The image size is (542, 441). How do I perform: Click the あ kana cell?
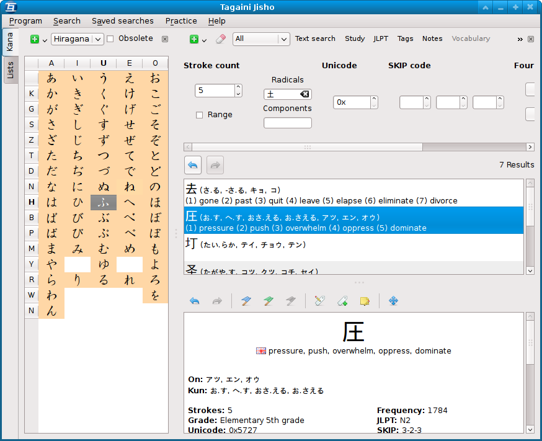(x=51, y=78)
